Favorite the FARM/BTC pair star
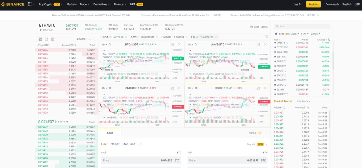 coord(275,94)
